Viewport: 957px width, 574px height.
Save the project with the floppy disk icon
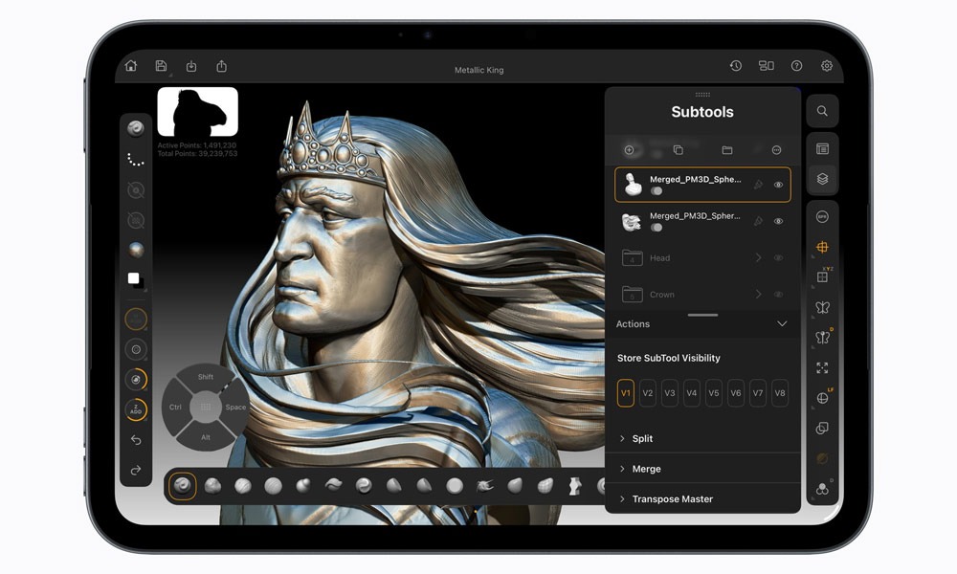161,66
